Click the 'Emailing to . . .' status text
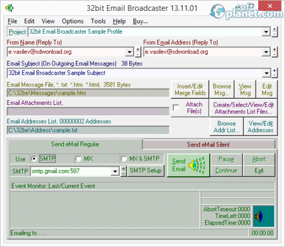 28,233
